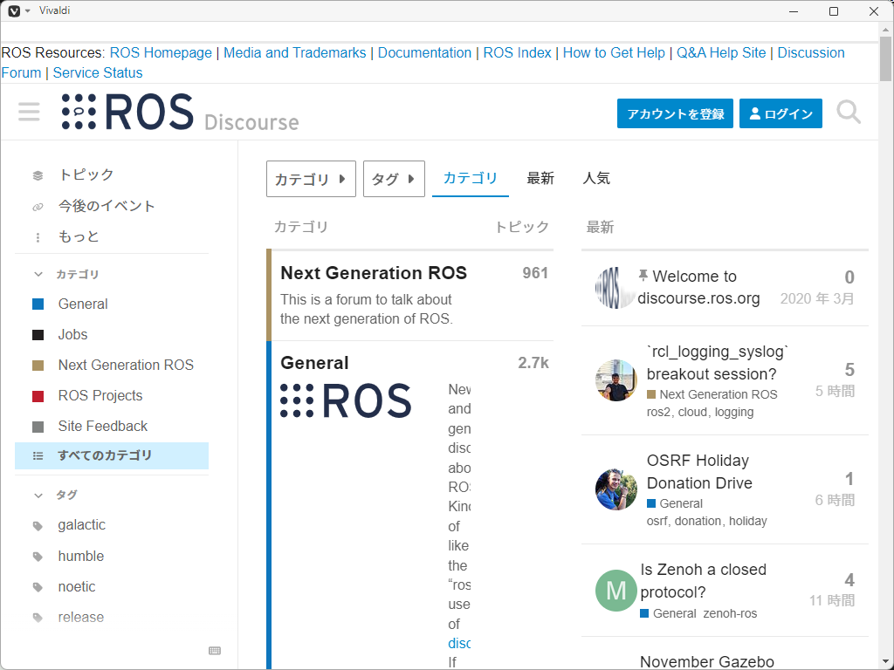The width and height of the screenshot is (894, 670).
Task: Select the ROS Projects red swatch
Action: coord(38,396)
